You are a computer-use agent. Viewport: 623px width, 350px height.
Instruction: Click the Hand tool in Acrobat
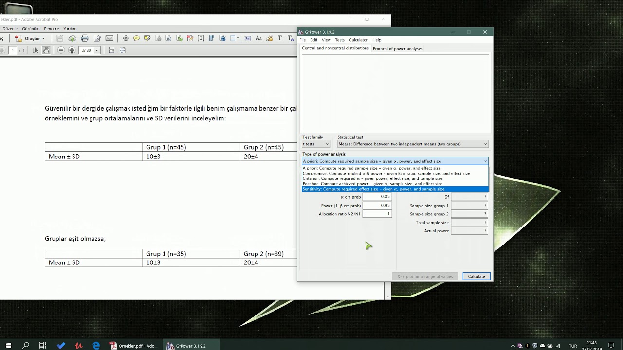46,50
